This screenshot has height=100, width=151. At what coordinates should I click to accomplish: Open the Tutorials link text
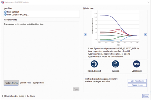116,71
